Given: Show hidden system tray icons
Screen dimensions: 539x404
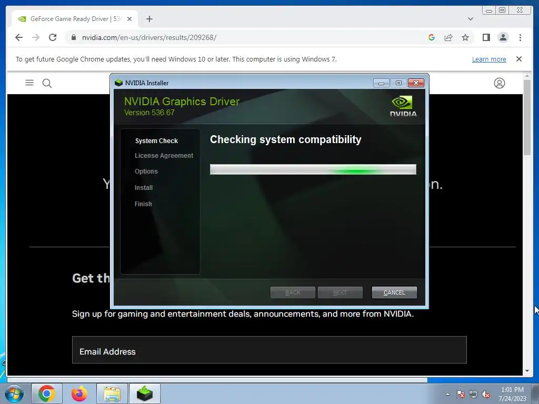Looking at the screenshot, I should click(447, 394).
